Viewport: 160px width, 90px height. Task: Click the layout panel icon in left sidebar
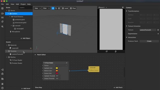[2, 8]
